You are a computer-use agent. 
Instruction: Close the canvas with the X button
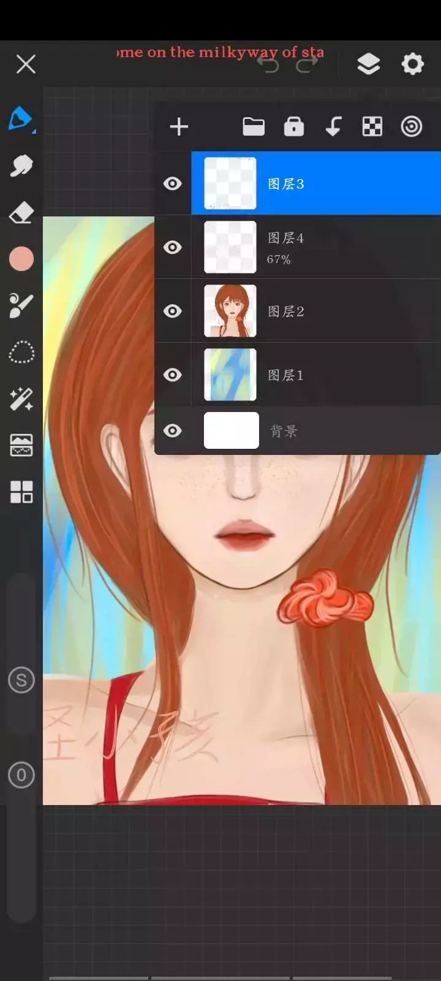point(26,64)
